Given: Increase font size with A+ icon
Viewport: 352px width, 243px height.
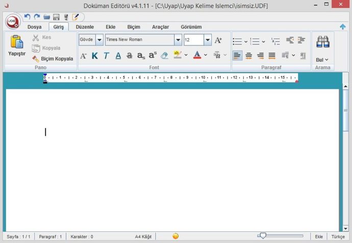Looking at the screenshot, I should click(x=218, y=40).
